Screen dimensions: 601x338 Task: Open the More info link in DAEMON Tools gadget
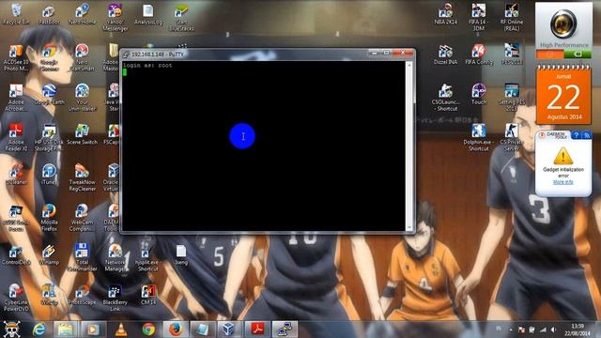point(563,182)
